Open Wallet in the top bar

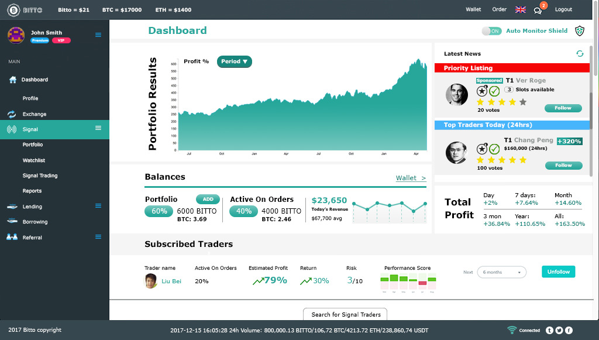[473, 9]
